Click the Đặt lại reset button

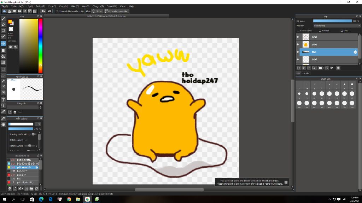point(97,11)
